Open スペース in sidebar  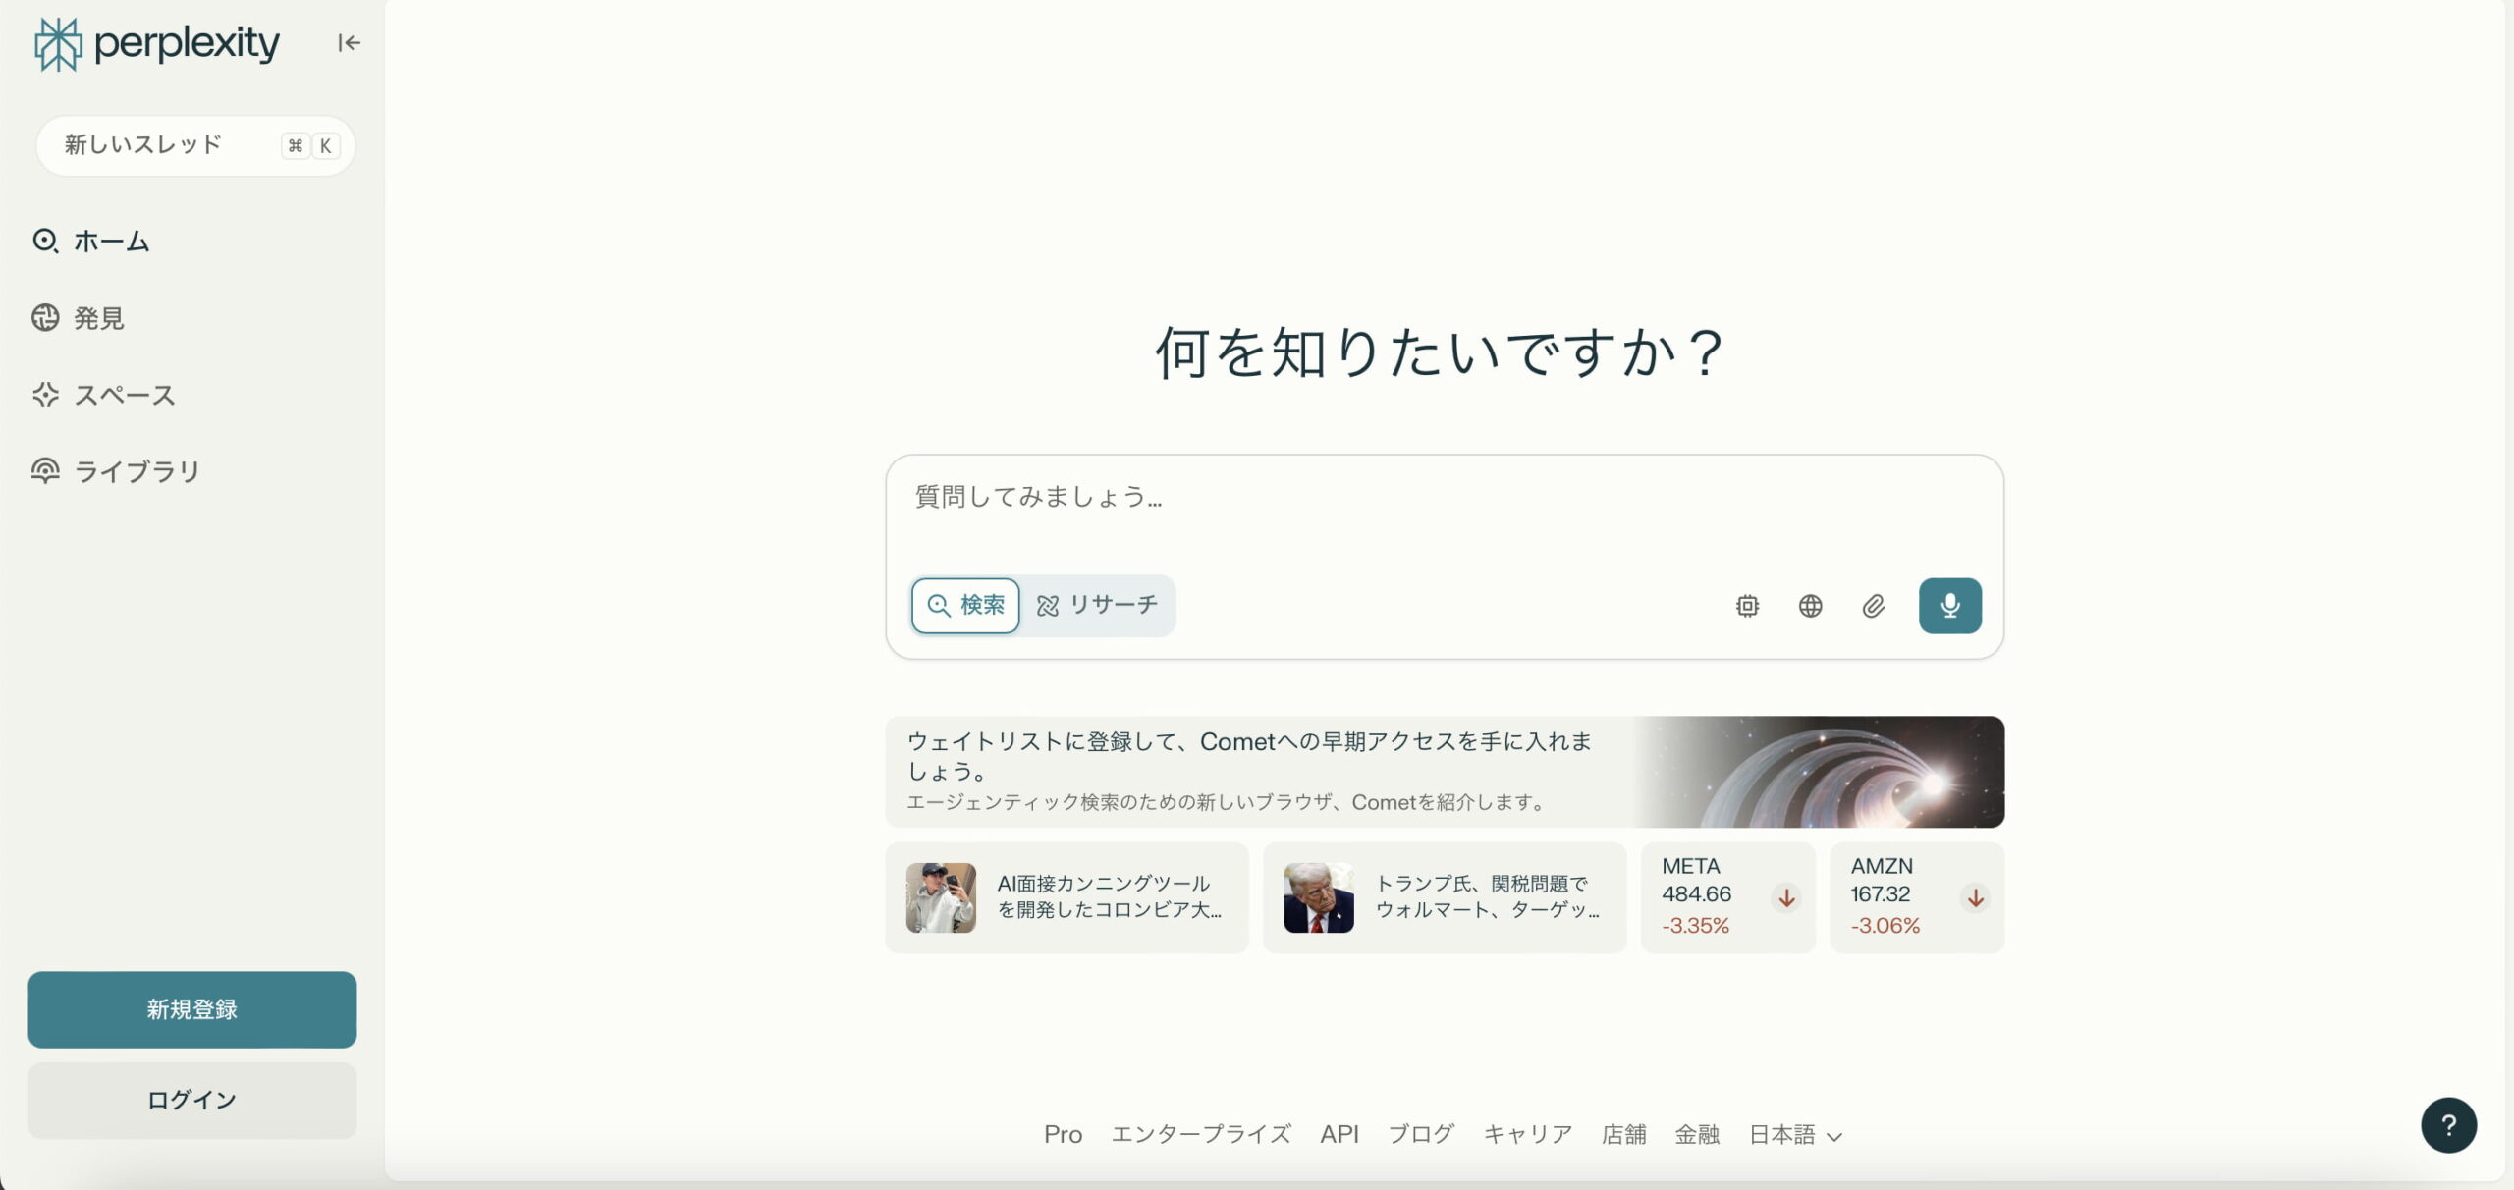click(103, 395)
